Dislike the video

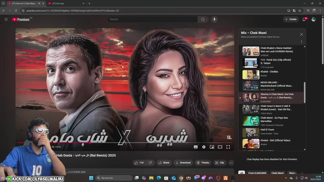(150, 163)
